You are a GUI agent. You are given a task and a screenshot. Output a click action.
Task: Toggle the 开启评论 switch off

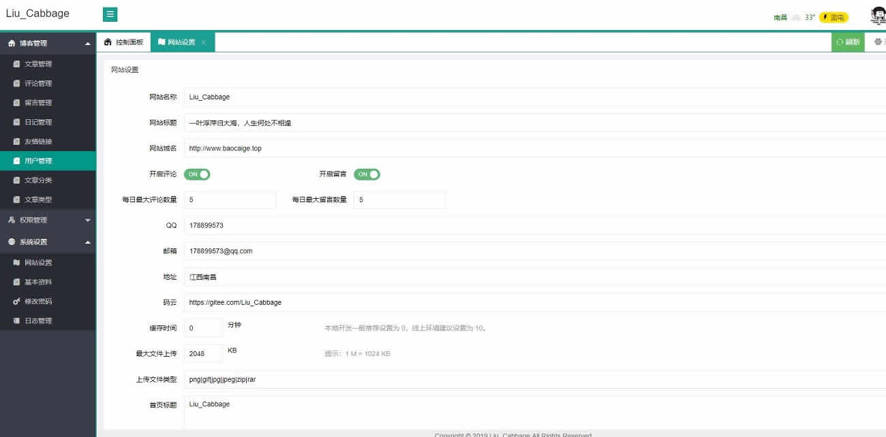pos(197,174)
